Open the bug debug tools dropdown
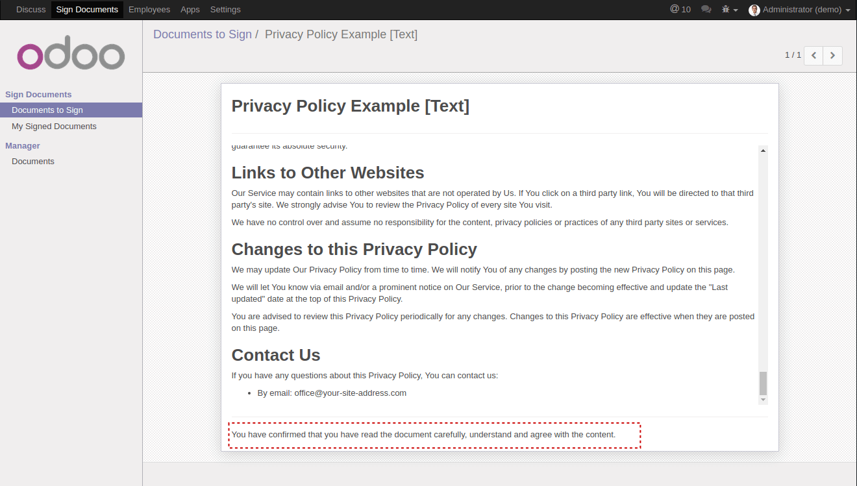857x486 pixels. 730,10
